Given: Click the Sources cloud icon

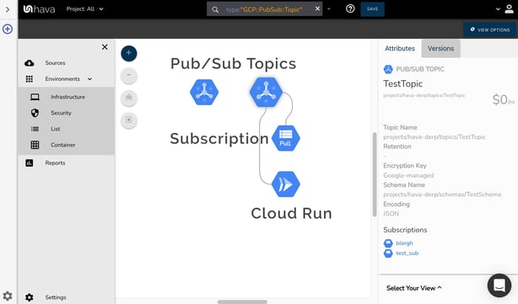Looking at the screenshot, I should point(30,62).
